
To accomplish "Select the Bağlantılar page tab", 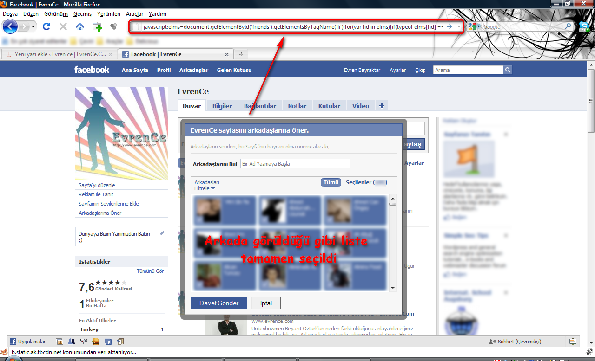I will [260, 106].
